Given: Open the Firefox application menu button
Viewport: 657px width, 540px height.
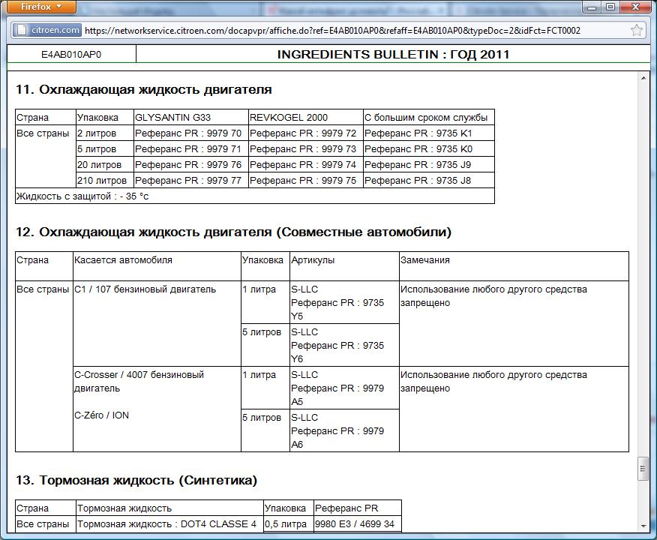Looking at the screenshot, I should pos(41,7).
